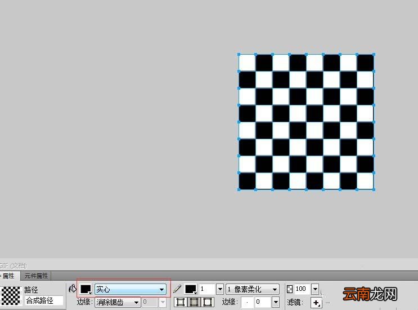Screen dimensions: 418x310
Task: Click the checkerboard object on canvas
Action: (x=306, y=122)
